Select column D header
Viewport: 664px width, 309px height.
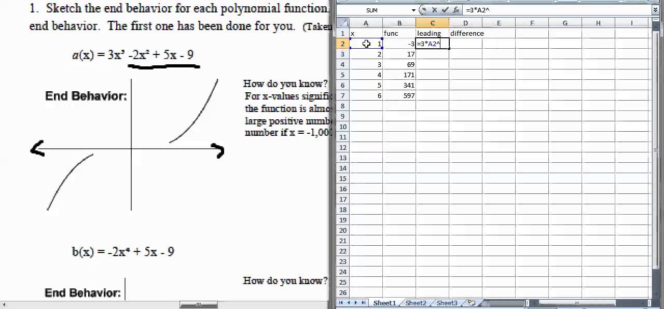tap(465, 23)
